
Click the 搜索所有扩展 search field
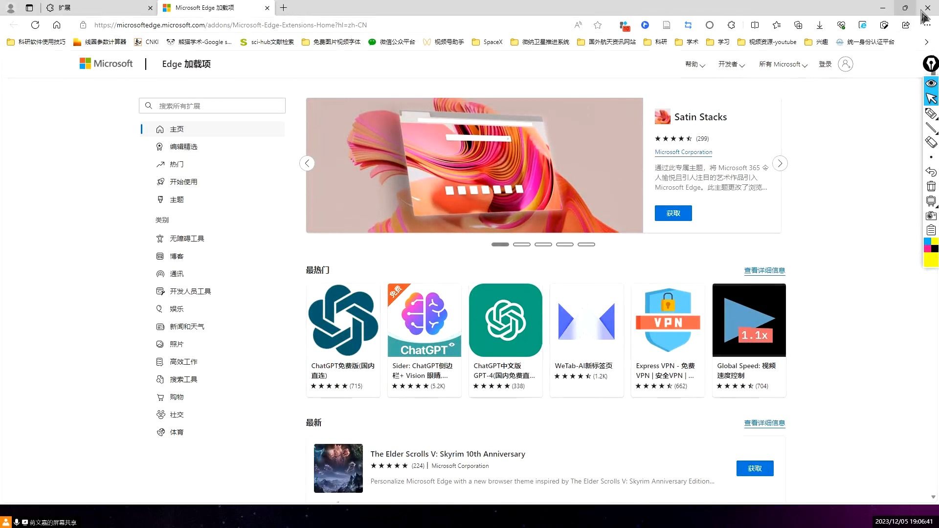[x=212, y=106]
